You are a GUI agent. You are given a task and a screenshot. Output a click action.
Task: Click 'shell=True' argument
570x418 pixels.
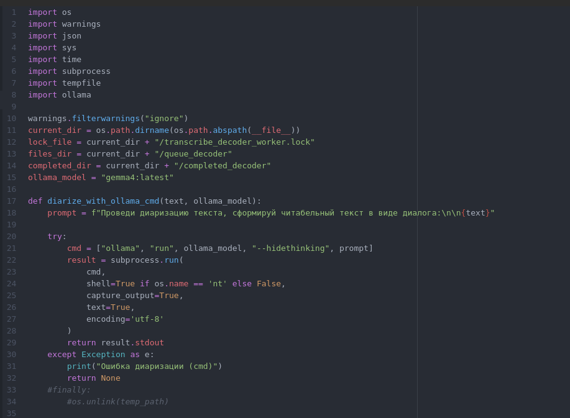[x=111, y=284]
